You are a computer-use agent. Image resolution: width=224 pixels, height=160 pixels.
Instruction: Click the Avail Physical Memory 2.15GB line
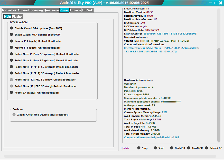tap(142, 116)
